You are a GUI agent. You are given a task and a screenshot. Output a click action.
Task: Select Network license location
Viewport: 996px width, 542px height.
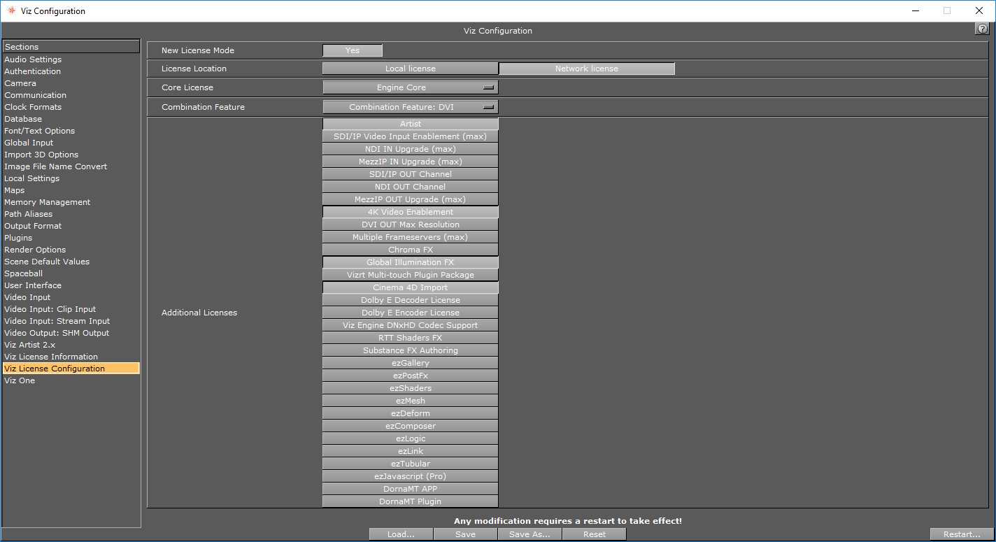[x=587, y=69]
